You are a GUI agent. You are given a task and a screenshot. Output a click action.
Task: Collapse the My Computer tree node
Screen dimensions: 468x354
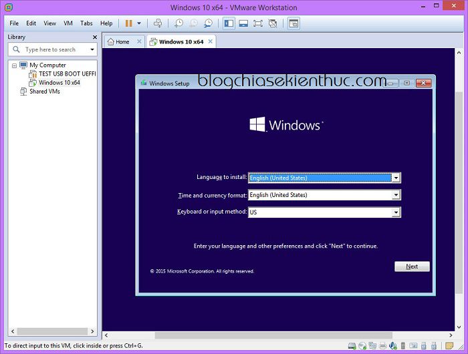click(14, 65)
